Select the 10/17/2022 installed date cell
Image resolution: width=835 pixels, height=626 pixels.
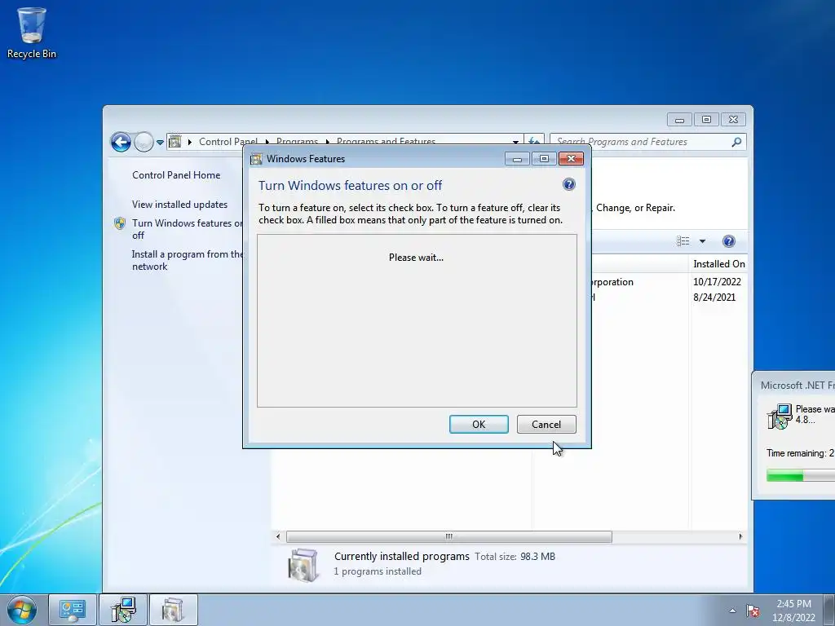(717, 281)
